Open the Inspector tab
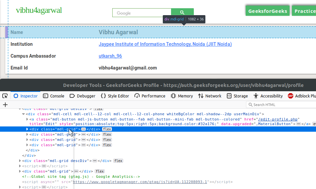 26,96
